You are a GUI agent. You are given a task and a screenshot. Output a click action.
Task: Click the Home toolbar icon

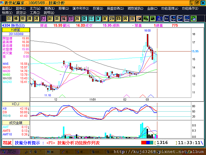coord(187,19)
